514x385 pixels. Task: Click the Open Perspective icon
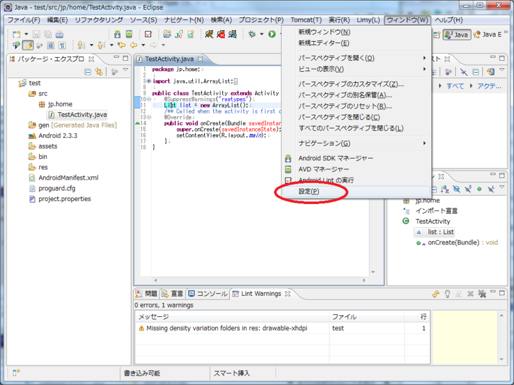pos(437,35)
